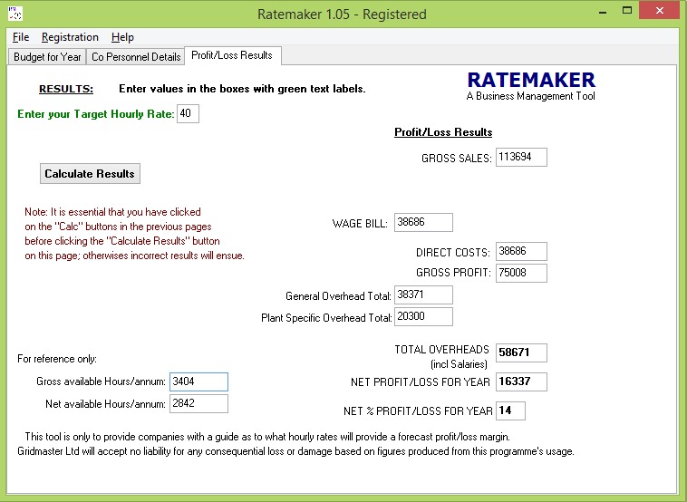
Task: Open the Help menu
Action: [122, 37]
